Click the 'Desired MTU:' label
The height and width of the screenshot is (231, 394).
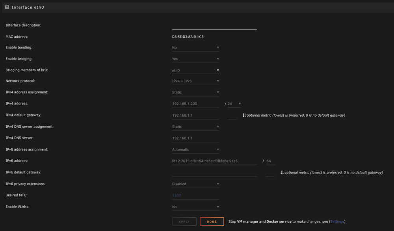pos(17,195)
